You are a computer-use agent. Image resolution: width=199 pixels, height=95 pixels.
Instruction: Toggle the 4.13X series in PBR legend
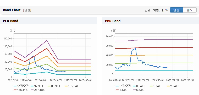(121, 90)
